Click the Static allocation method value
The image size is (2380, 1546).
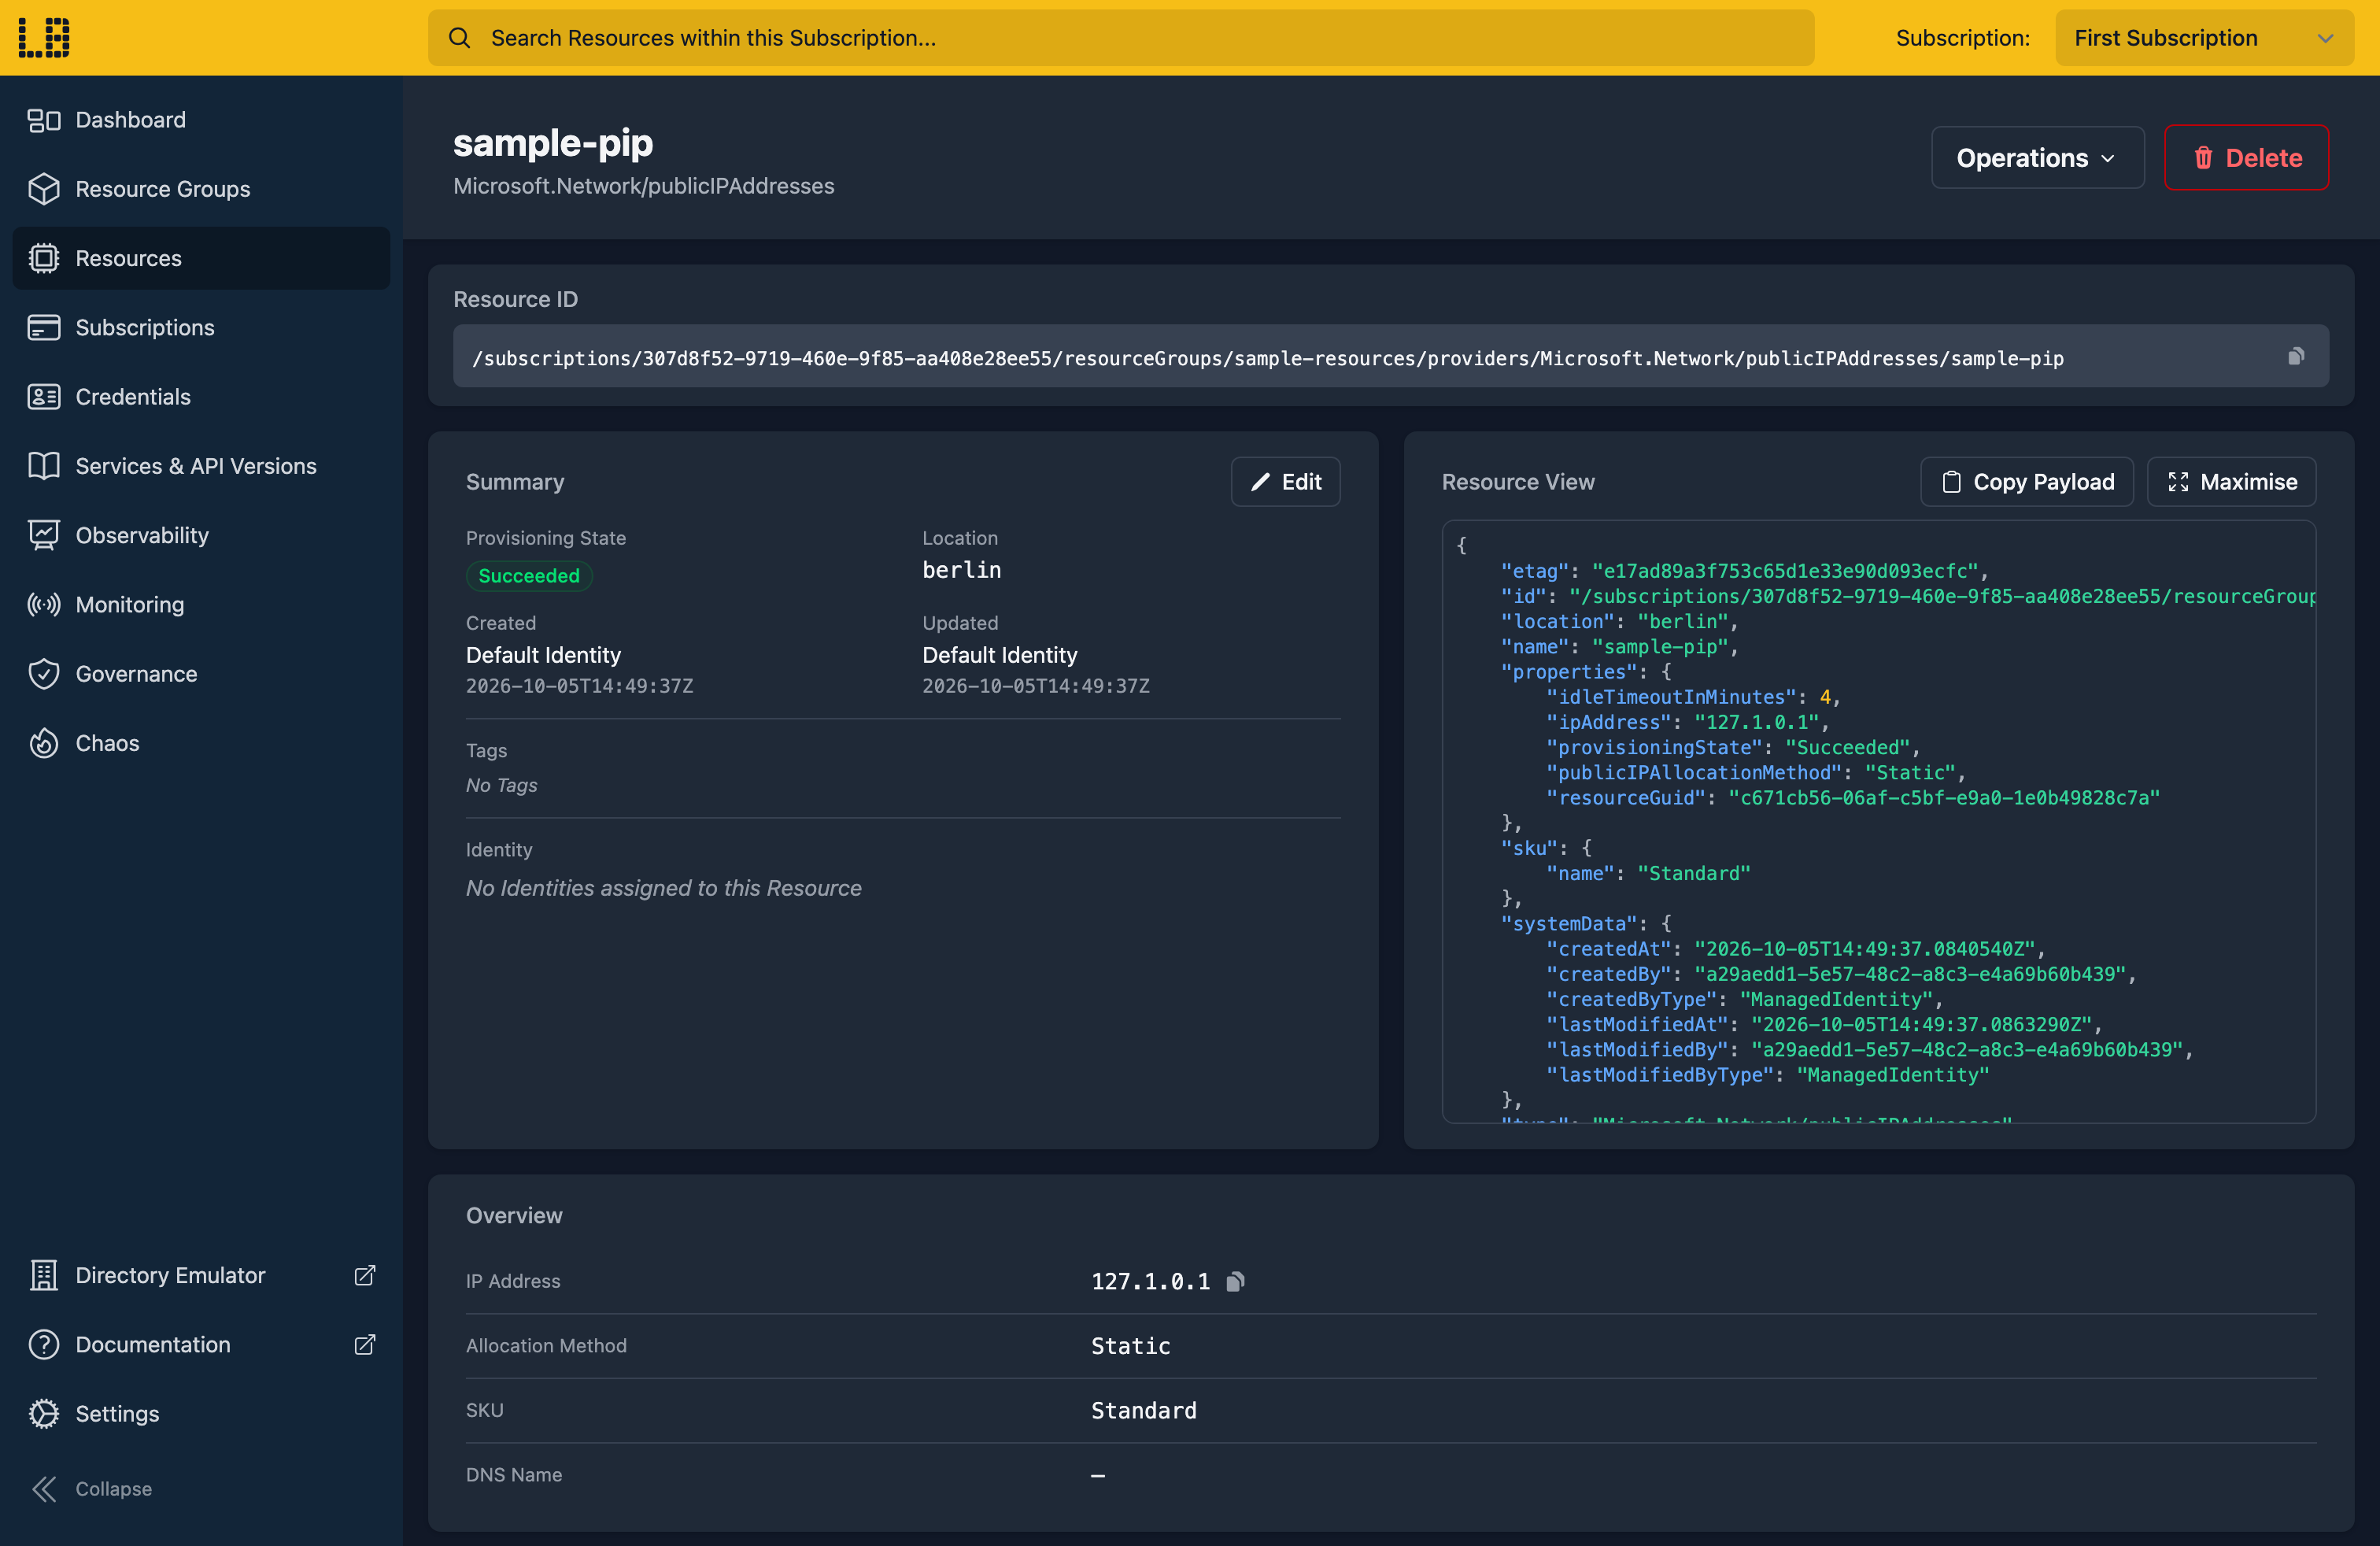tap(1130, 1346)
